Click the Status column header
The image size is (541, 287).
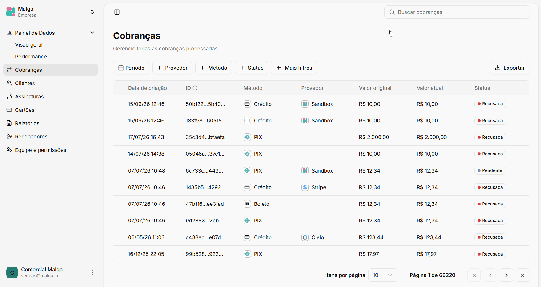tap(482, 88)
